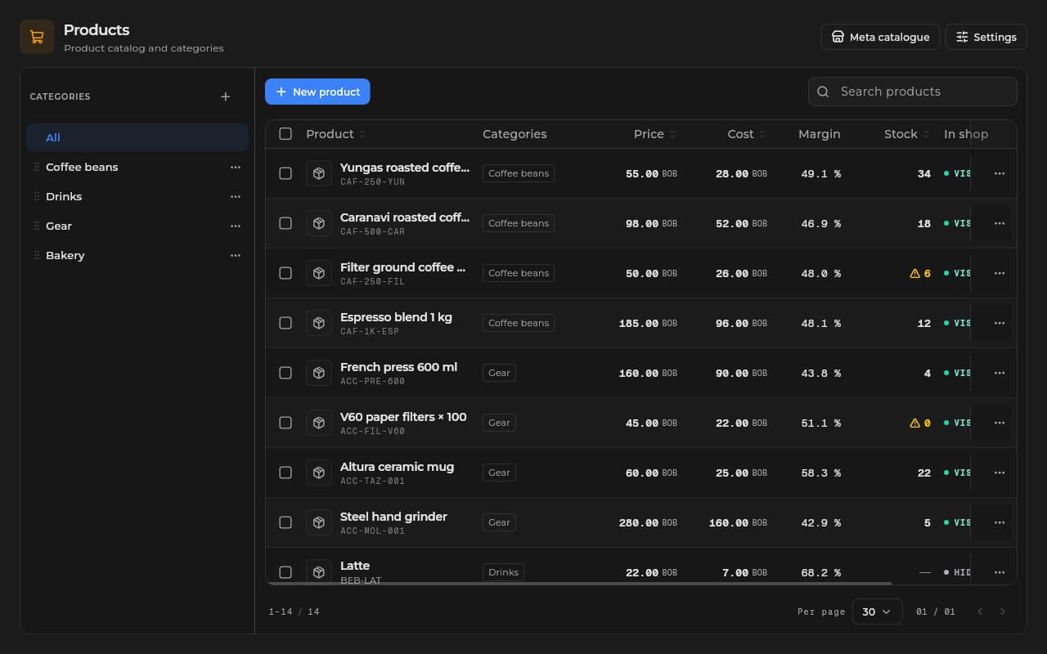
Task: Open options menu for Drinks category
Action: click(x=236, y=196)
